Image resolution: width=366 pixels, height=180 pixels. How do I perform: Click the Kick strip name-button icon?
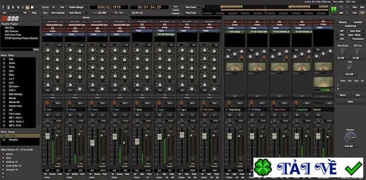[x=45, y=109]
